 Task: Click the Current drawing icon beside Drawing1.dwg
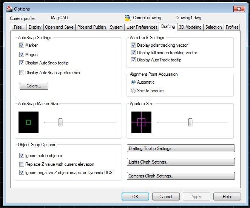[128, 18]
